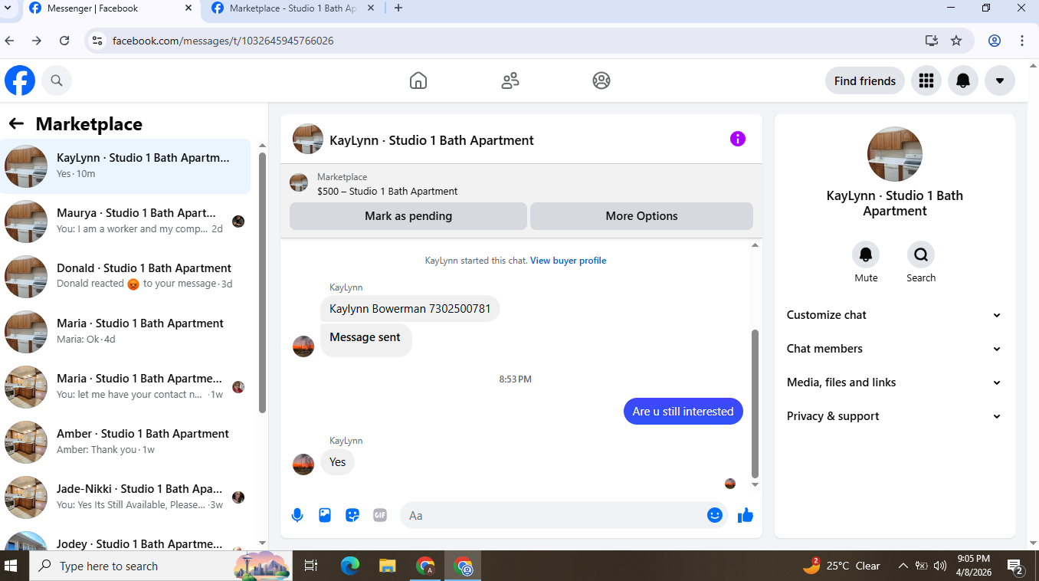
Task: Click the chat messages scrollbar
Action: click(x=755, y=404)
